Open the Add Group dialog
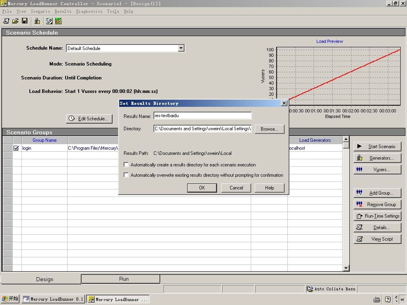 pos(377,193)
